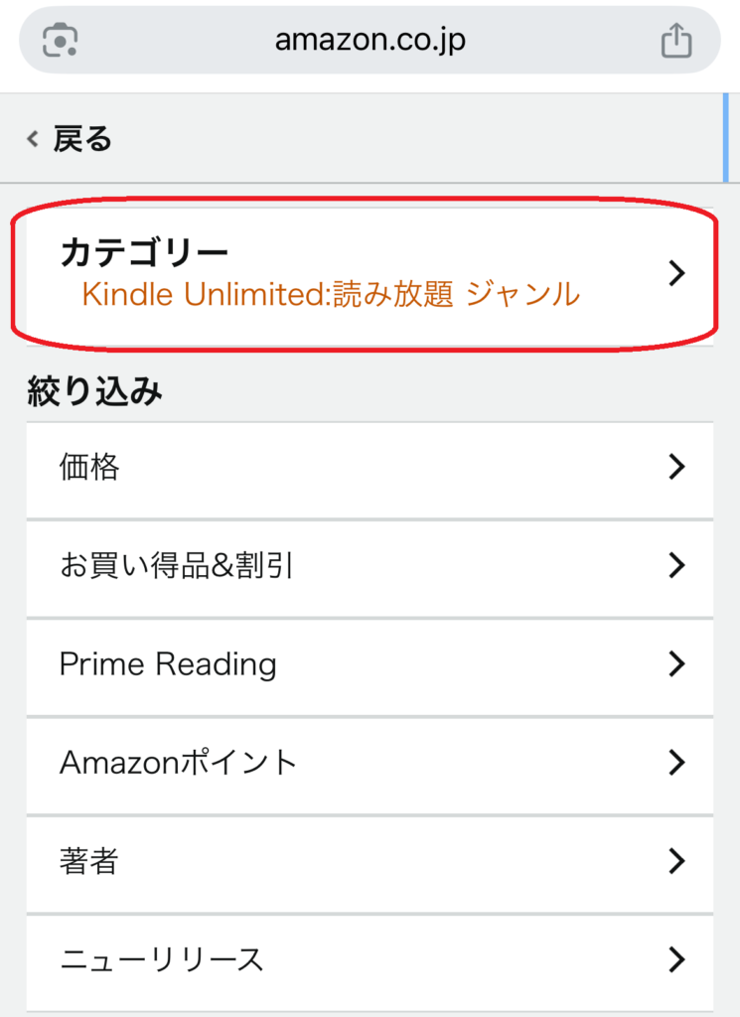Viewport: 740px width, 1017px height.
Task: Tap the back arrow beside 戻る
Action: pos(33,140)
